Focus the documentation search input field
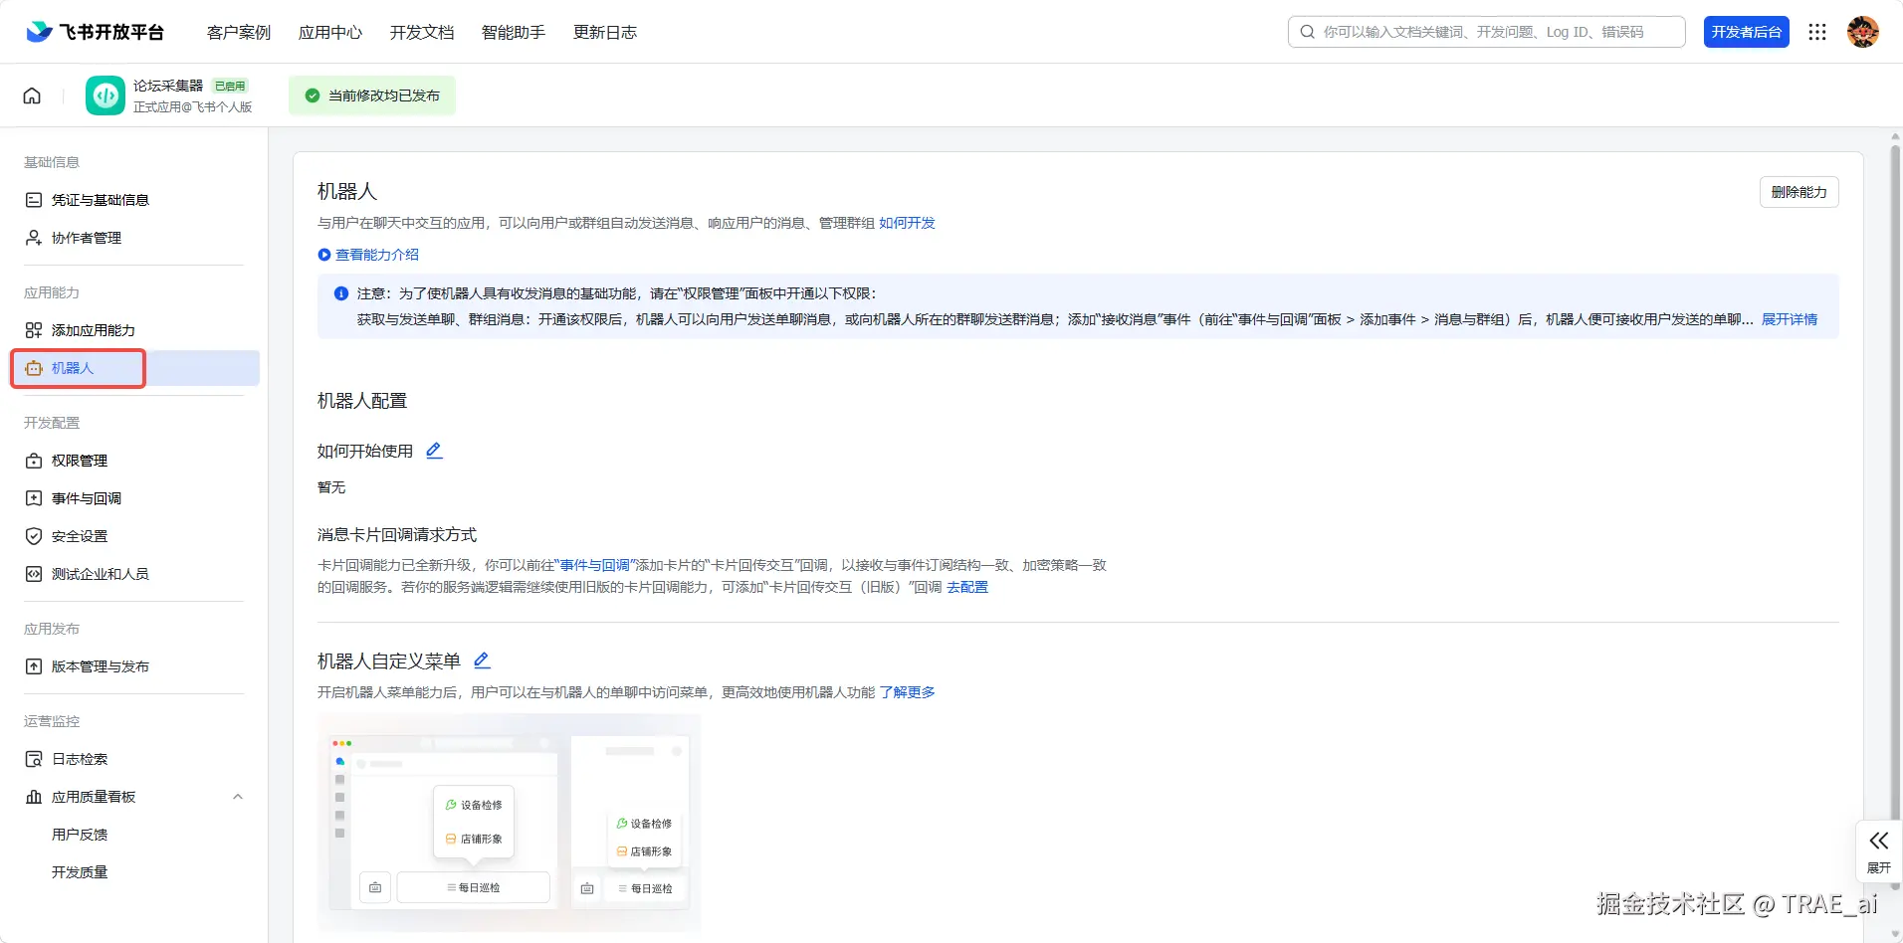 click(1487, 32)
